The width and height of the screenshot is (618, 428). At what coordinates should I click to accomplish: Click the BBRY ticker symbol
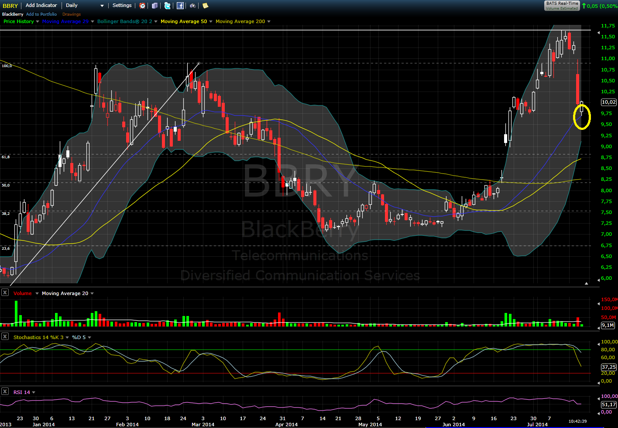coord(10,6)
